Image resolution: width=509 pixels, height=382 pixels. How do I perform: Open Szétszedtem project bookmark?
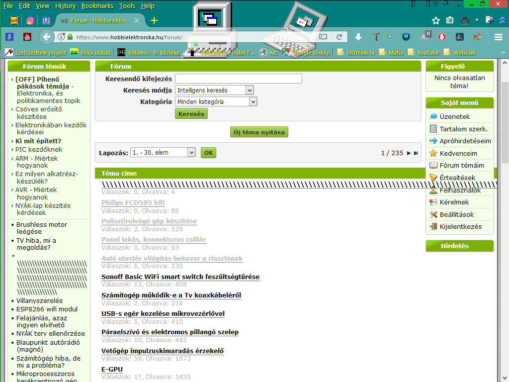tap(36, 53)
